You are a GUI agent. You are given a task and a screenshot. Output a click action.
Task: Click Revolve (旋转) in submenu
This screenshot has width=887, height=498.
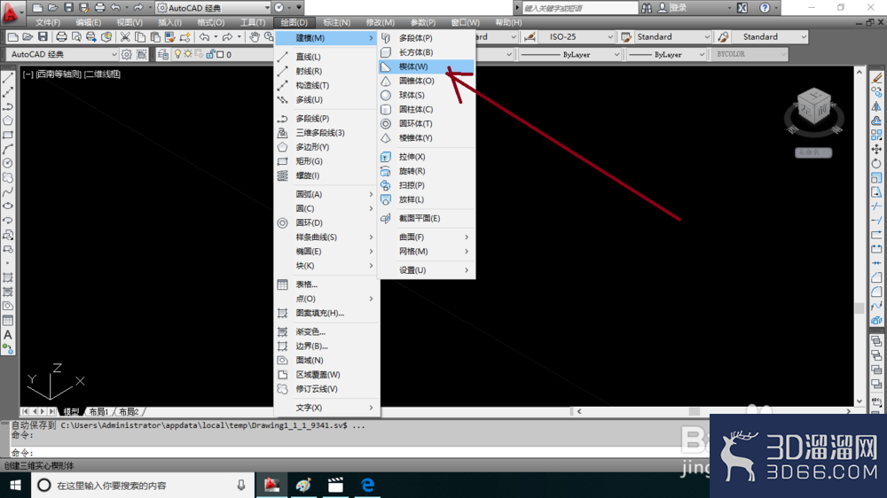click(426, 171)
